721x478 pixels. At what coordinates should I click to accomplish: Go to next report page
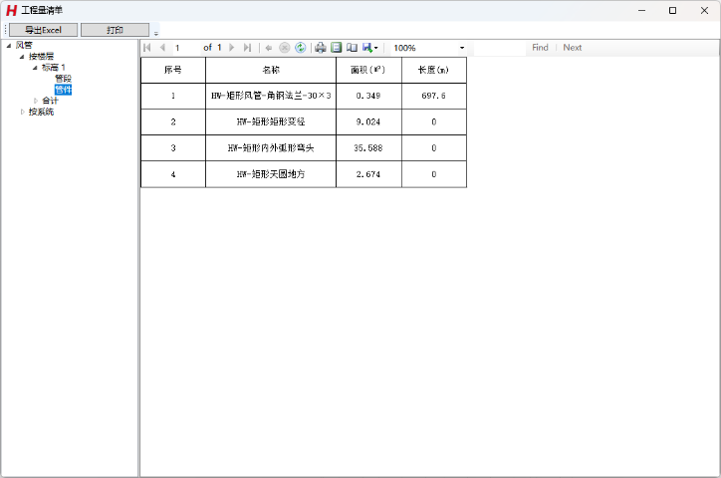232,48
